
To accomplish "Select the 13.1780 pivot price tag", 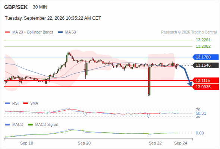I will (x=205, y=57).
